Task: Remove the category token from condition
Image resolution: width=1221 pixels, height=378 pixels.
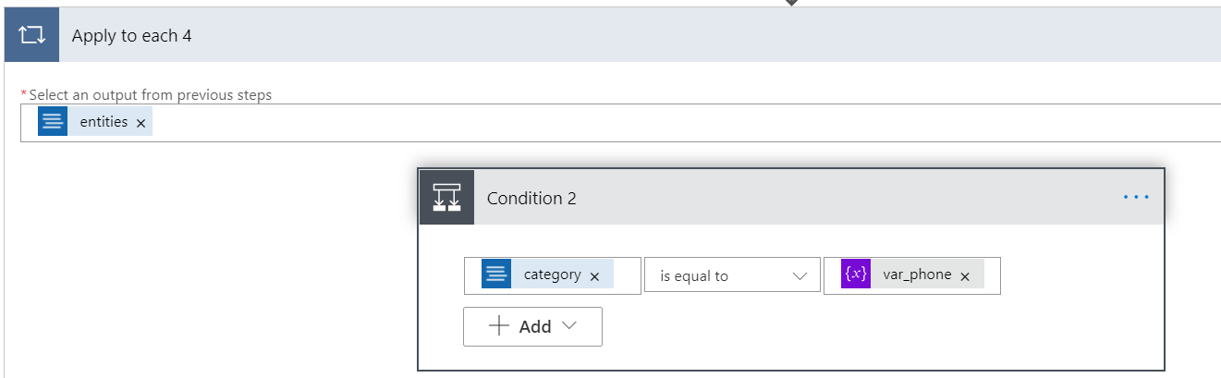Action: (594, 275)
